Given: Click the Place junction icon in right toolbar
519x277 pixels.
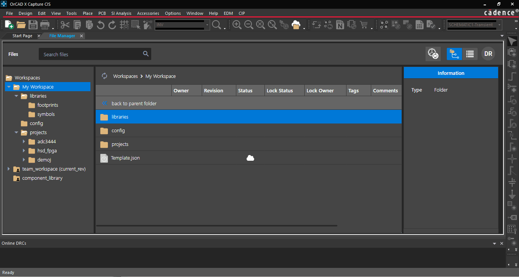Looking at the screenshot, I should (x=512, y=159).
